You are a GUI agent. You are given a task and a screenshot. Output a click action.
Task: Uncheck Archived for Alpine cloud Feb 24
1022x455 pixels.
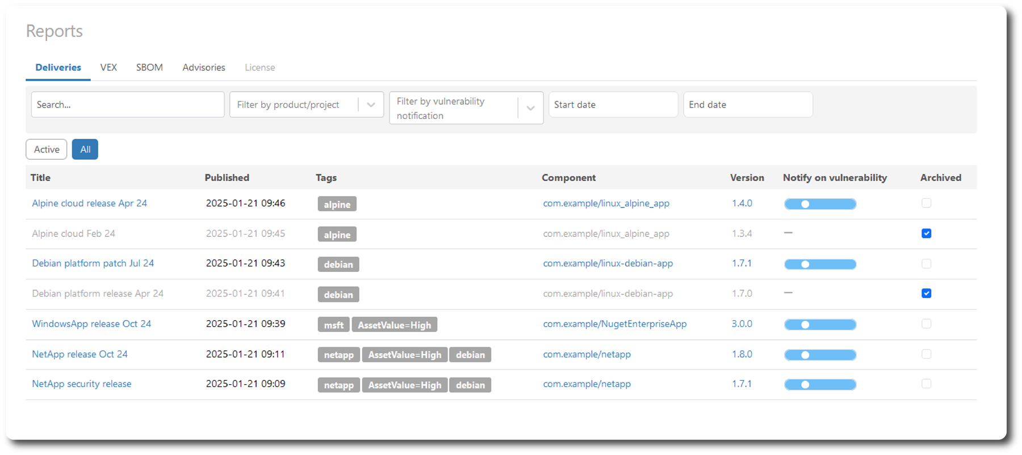tap(926, 233)
